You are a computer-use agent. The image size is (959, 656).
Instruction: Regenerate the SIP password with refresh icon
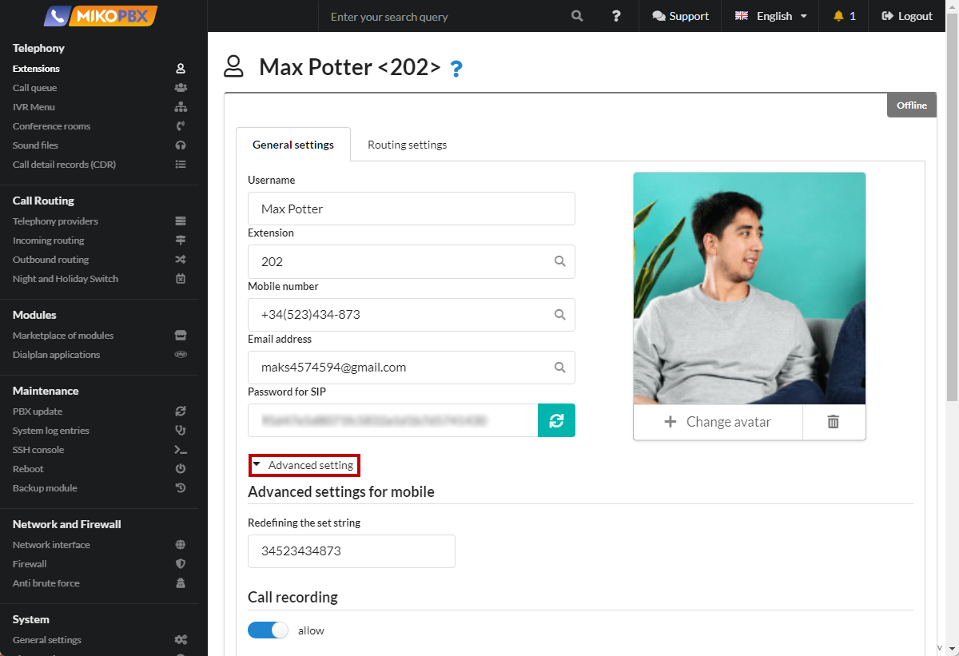click(x=556, y=420)
